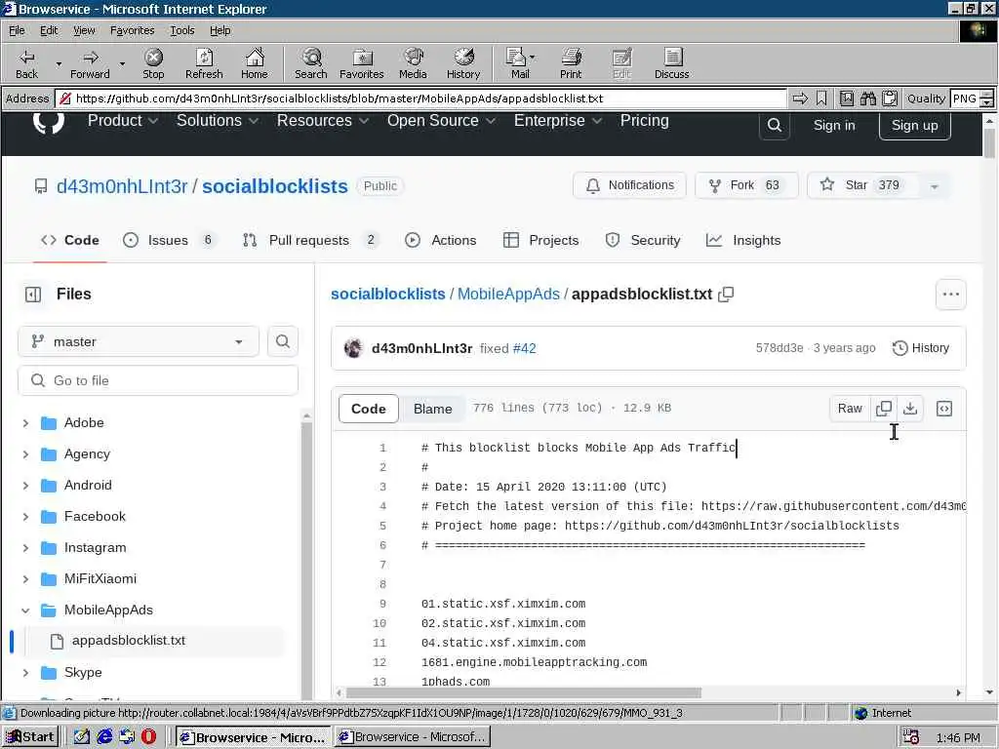Image resolution: width=999 pixels, height=749 pixels.
Task: Open the Tools menu
Action: click(181, 30)
